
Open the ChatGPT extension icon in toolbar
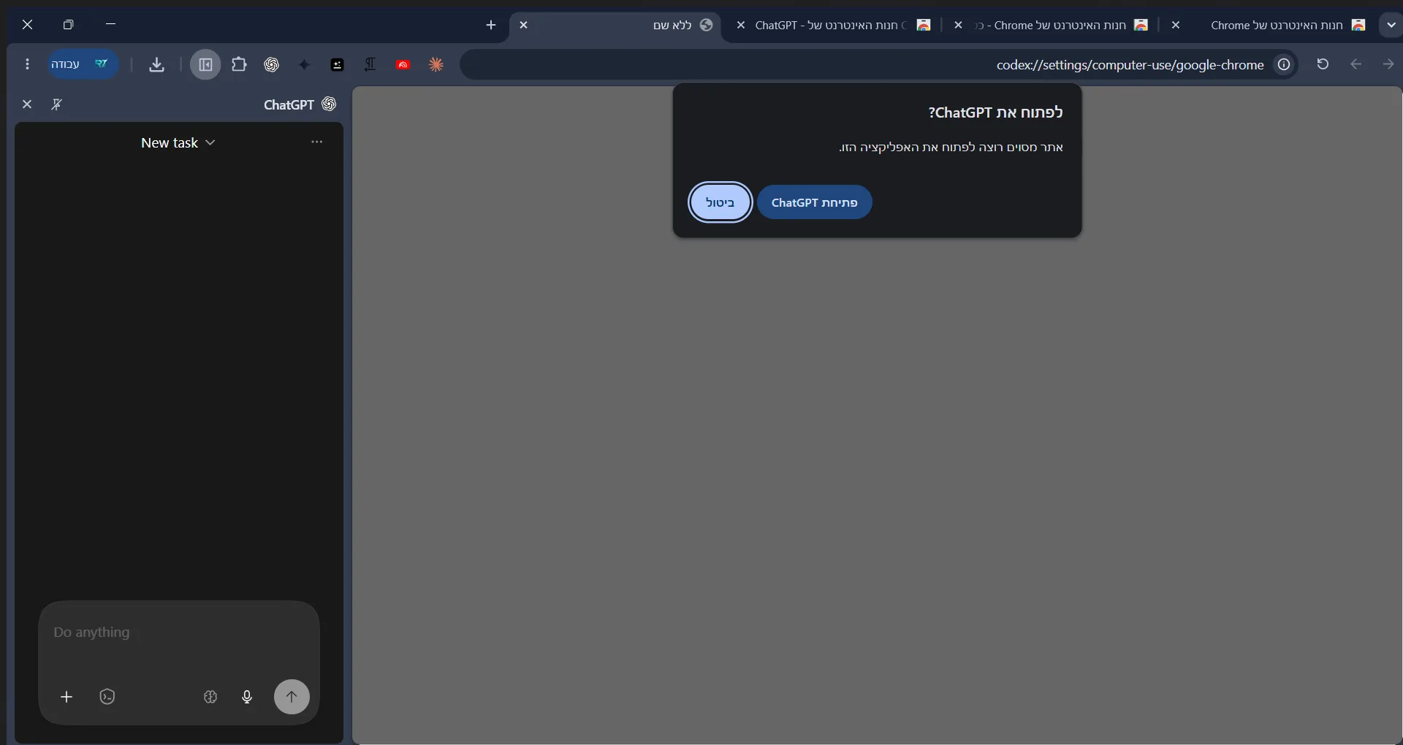point(272,64)
